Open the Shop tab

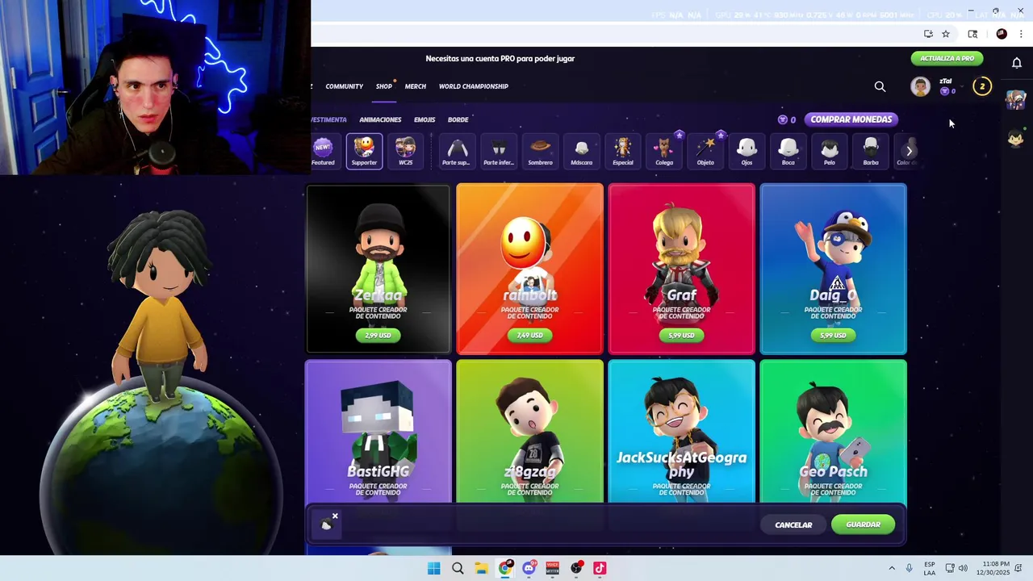(x=383, y=86)
